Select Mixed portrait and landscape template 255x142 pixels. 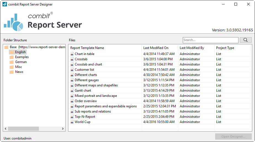96,96
